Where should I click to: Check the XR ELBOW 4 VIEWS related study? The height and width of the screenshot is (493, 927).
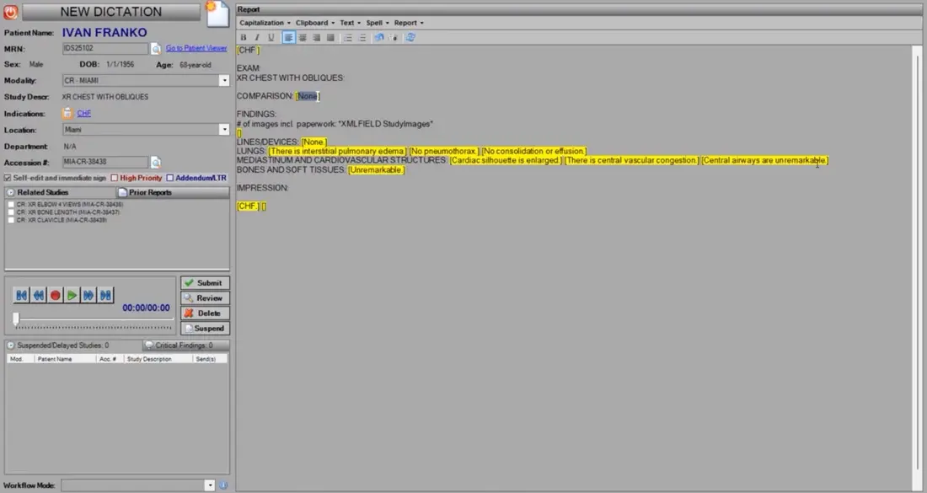coord(11,205)
